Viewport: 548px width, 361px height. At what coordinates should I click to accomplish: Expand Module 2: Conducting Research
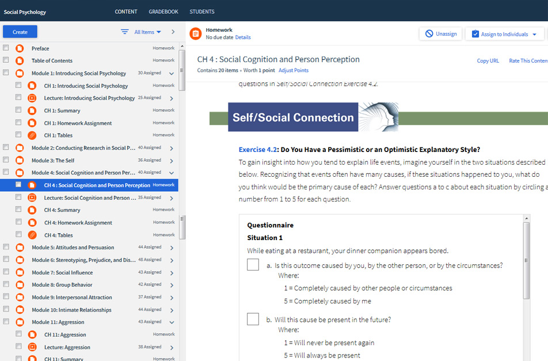click(x=172, y=148)
